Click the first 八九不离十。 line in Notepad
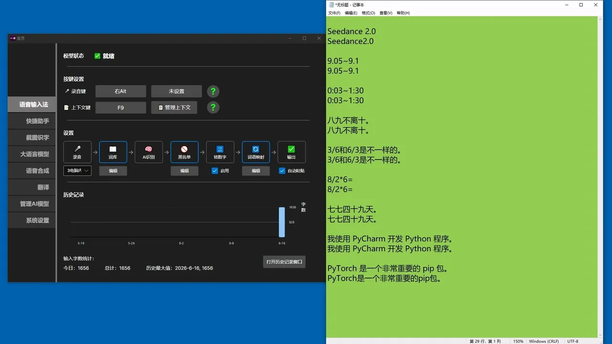This screenshot has height=344, width=612. (x=348, y=120)
